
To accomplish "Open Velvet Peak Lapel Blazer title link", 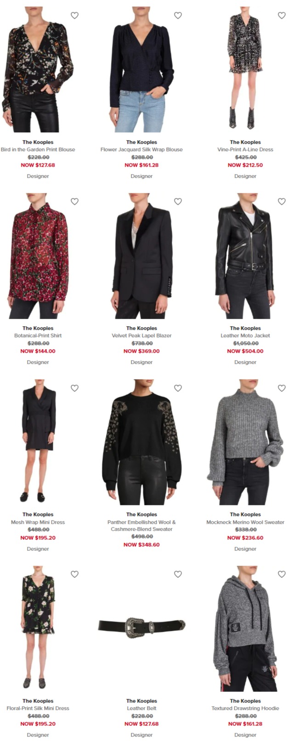I will [141, 335].
